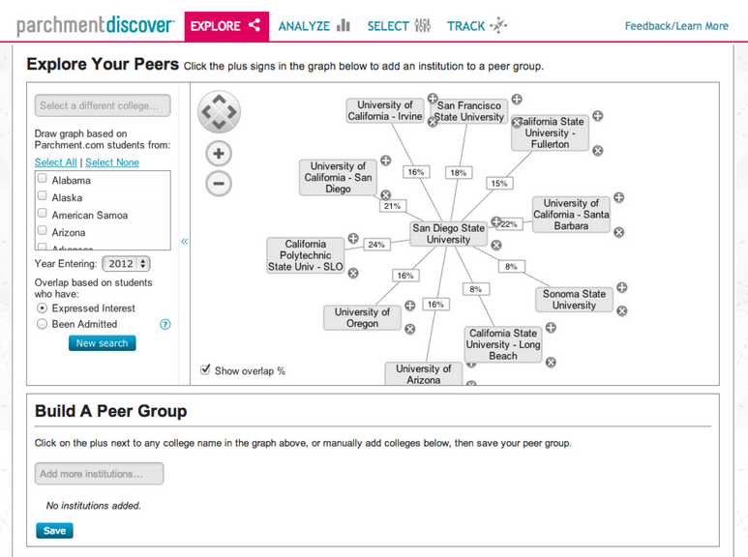The image size is (748, 557).
Task: Add University of California - Irvine to peer group
Action: coord(433,99)
